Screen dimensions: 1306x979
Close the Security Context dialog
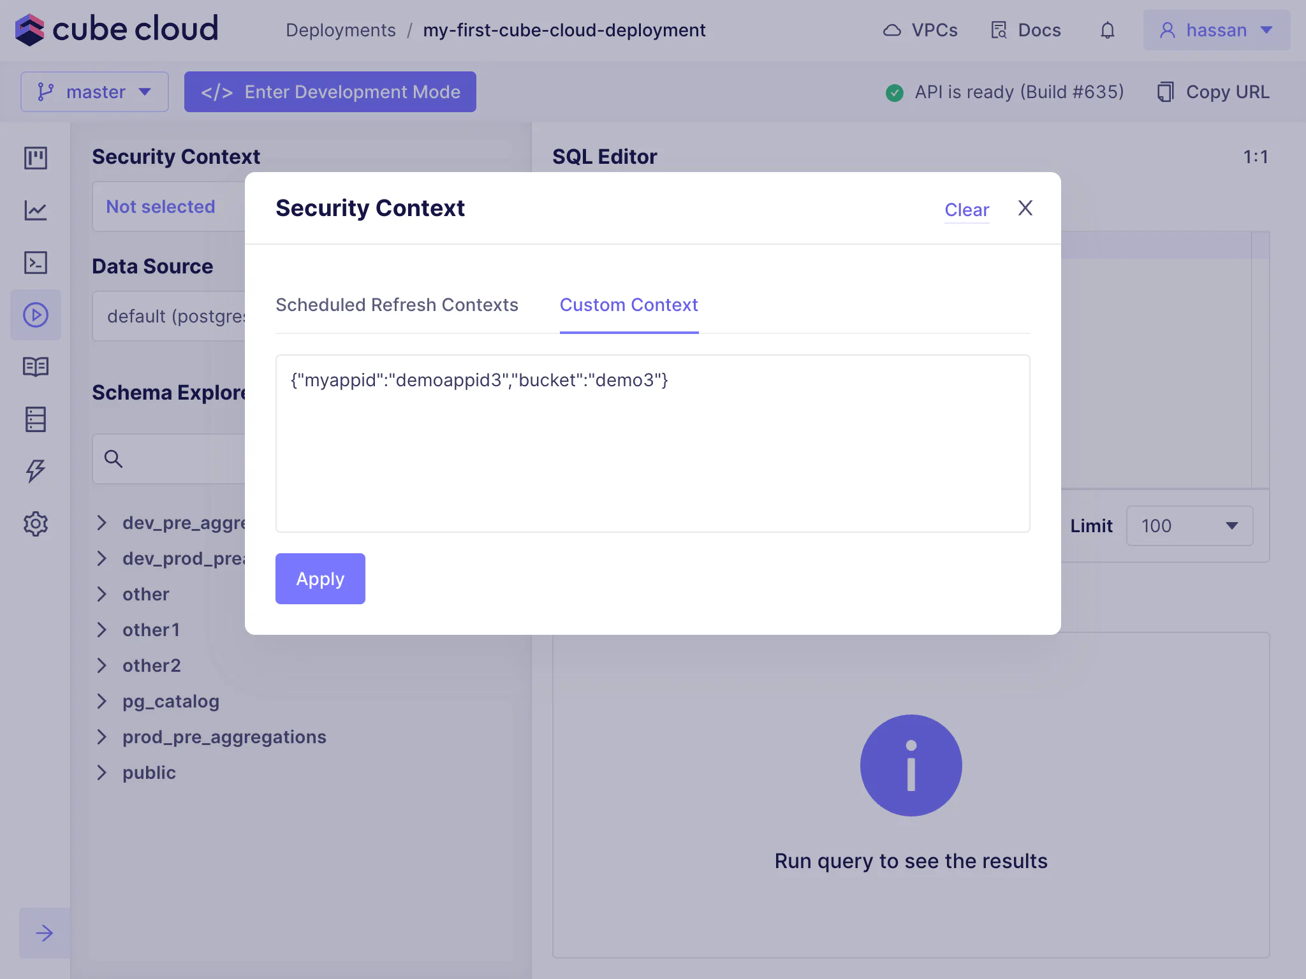tap(1025, 208)
